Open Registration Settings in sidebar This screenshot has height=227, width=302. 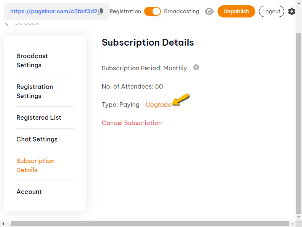point(35,91)
